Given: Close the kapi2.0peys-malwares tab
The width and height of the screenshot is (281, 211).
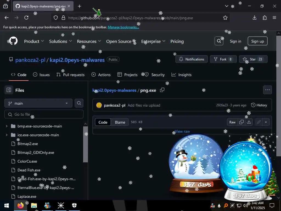Looking at the screenshot, I should coord(69,6).
